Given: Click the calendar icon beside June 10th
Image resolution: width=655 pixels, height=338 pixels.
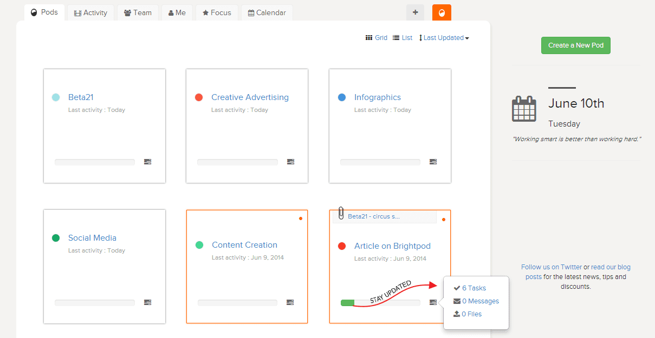Looking at the screenshot, I should coord(524,109).
